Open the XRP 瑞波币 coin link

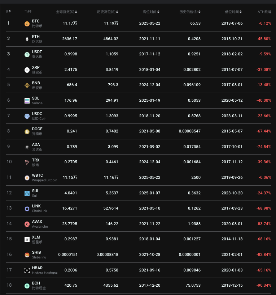37,70
